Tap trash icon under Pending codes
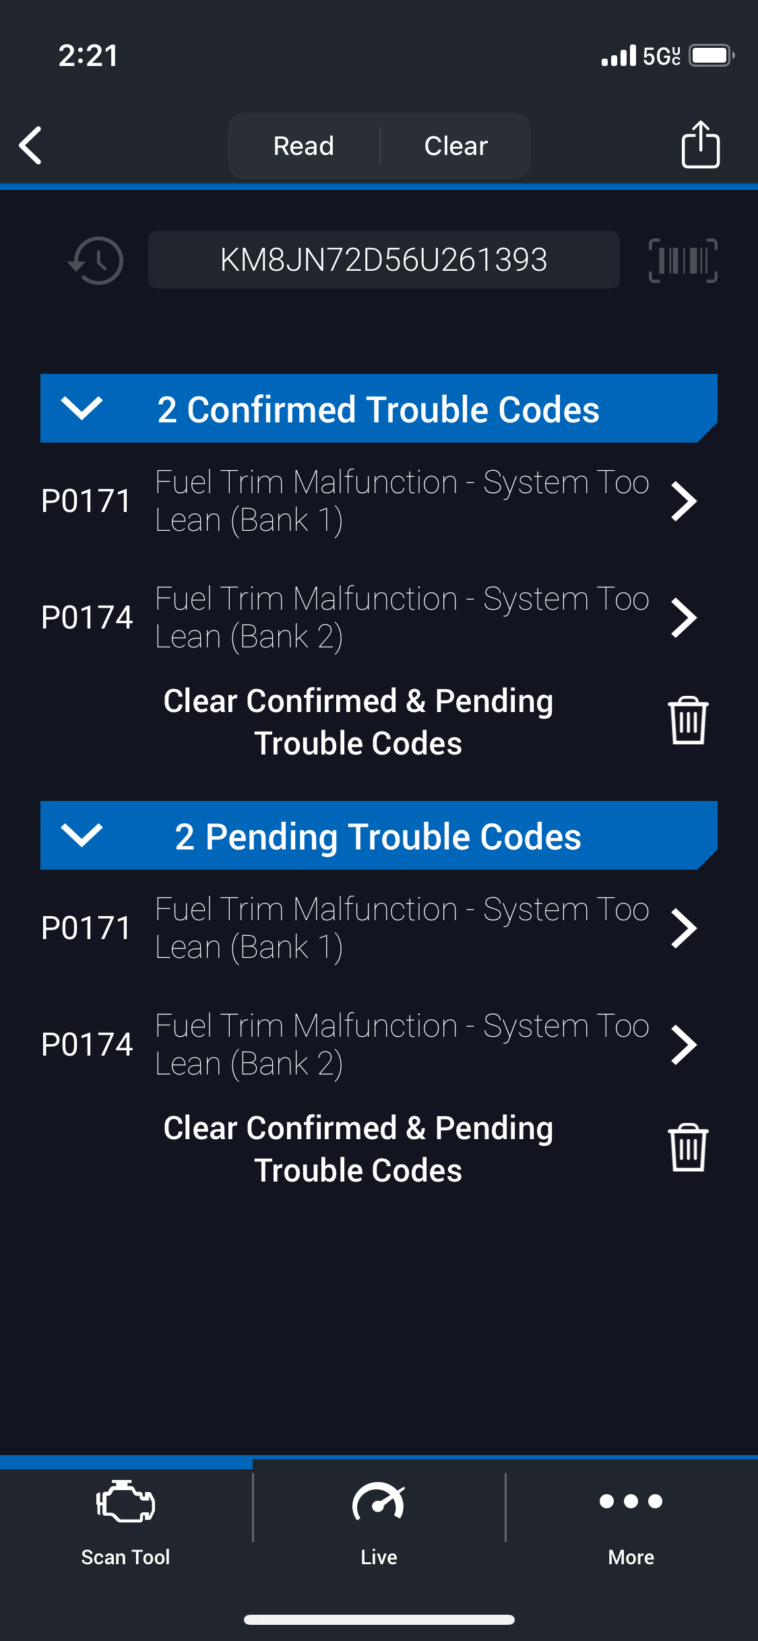The width and height of the screenshot is (758, 1641). [687, 1148]
